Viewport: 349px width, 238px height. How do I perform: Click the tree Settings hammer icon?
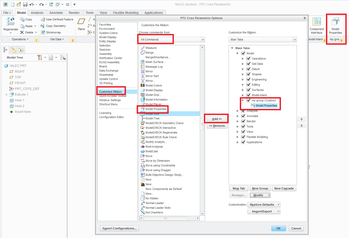click(40, 57)
